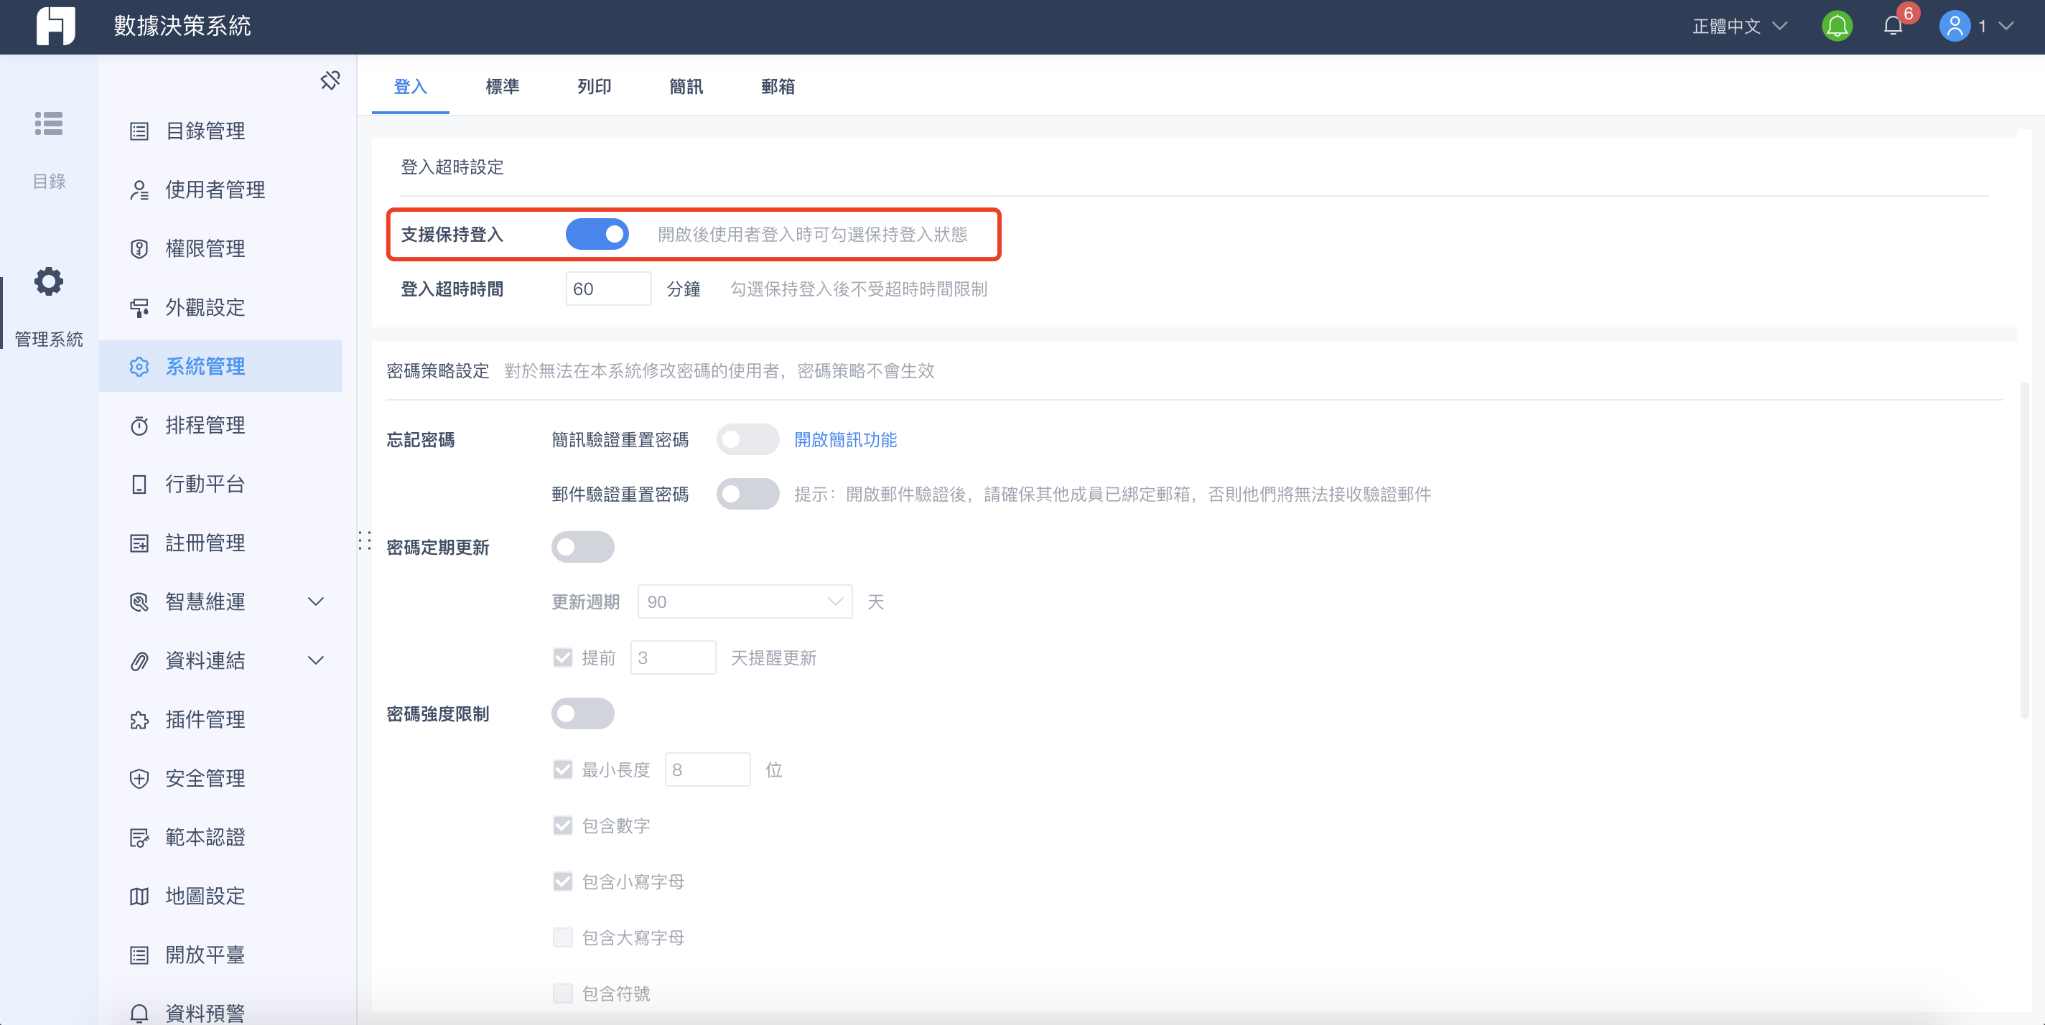Click the 排程管理 stopwatch icon
The image size is (2045, 1025).
(x=139, y=426)
